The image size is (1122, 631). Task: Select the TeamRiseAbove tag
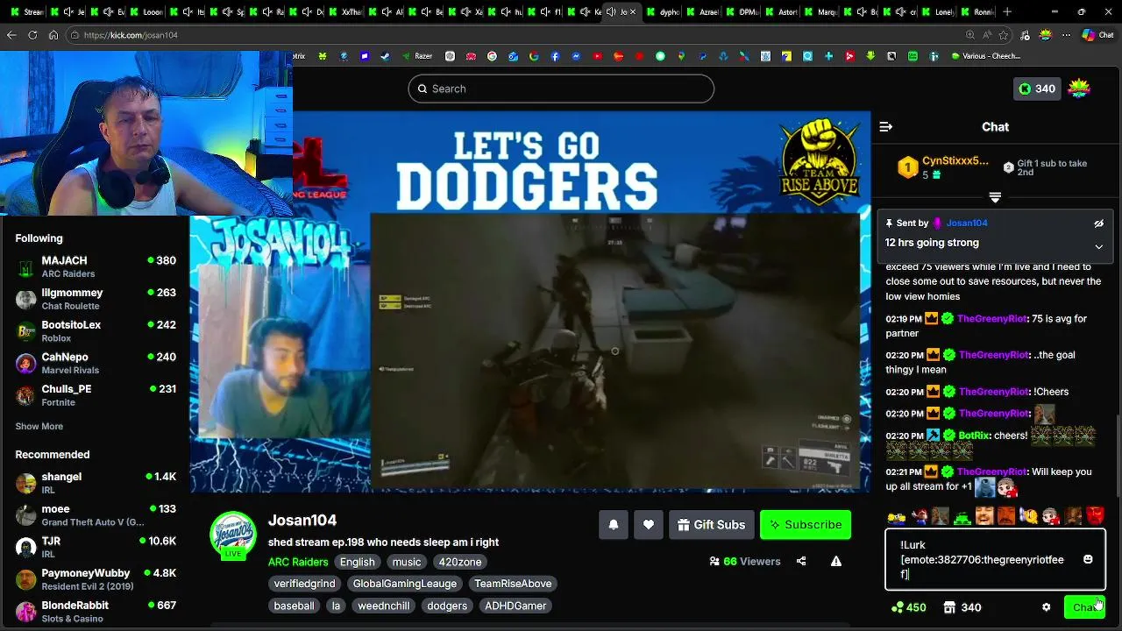513,584
